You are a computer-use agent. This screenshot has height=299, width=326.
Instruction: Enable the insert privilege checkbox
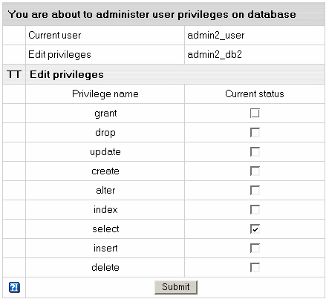[x=255, y=248]
